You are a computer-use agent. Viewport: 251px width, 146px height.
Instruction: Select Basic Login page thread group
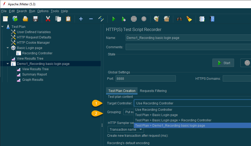(x=30, y=48)
